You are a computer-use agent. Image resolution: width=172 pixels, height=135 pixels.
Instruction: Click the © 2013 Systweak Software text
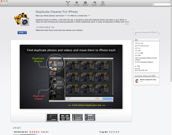144,62
